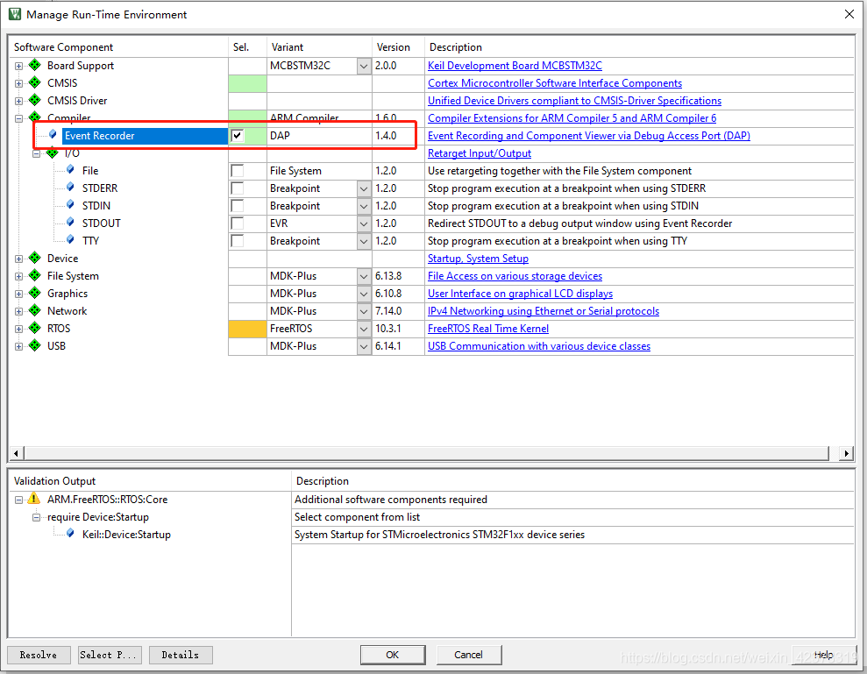This screenshot has height=674, width=867.
Task: Open the Retarget Input/Output link
Action: (480, 153)
